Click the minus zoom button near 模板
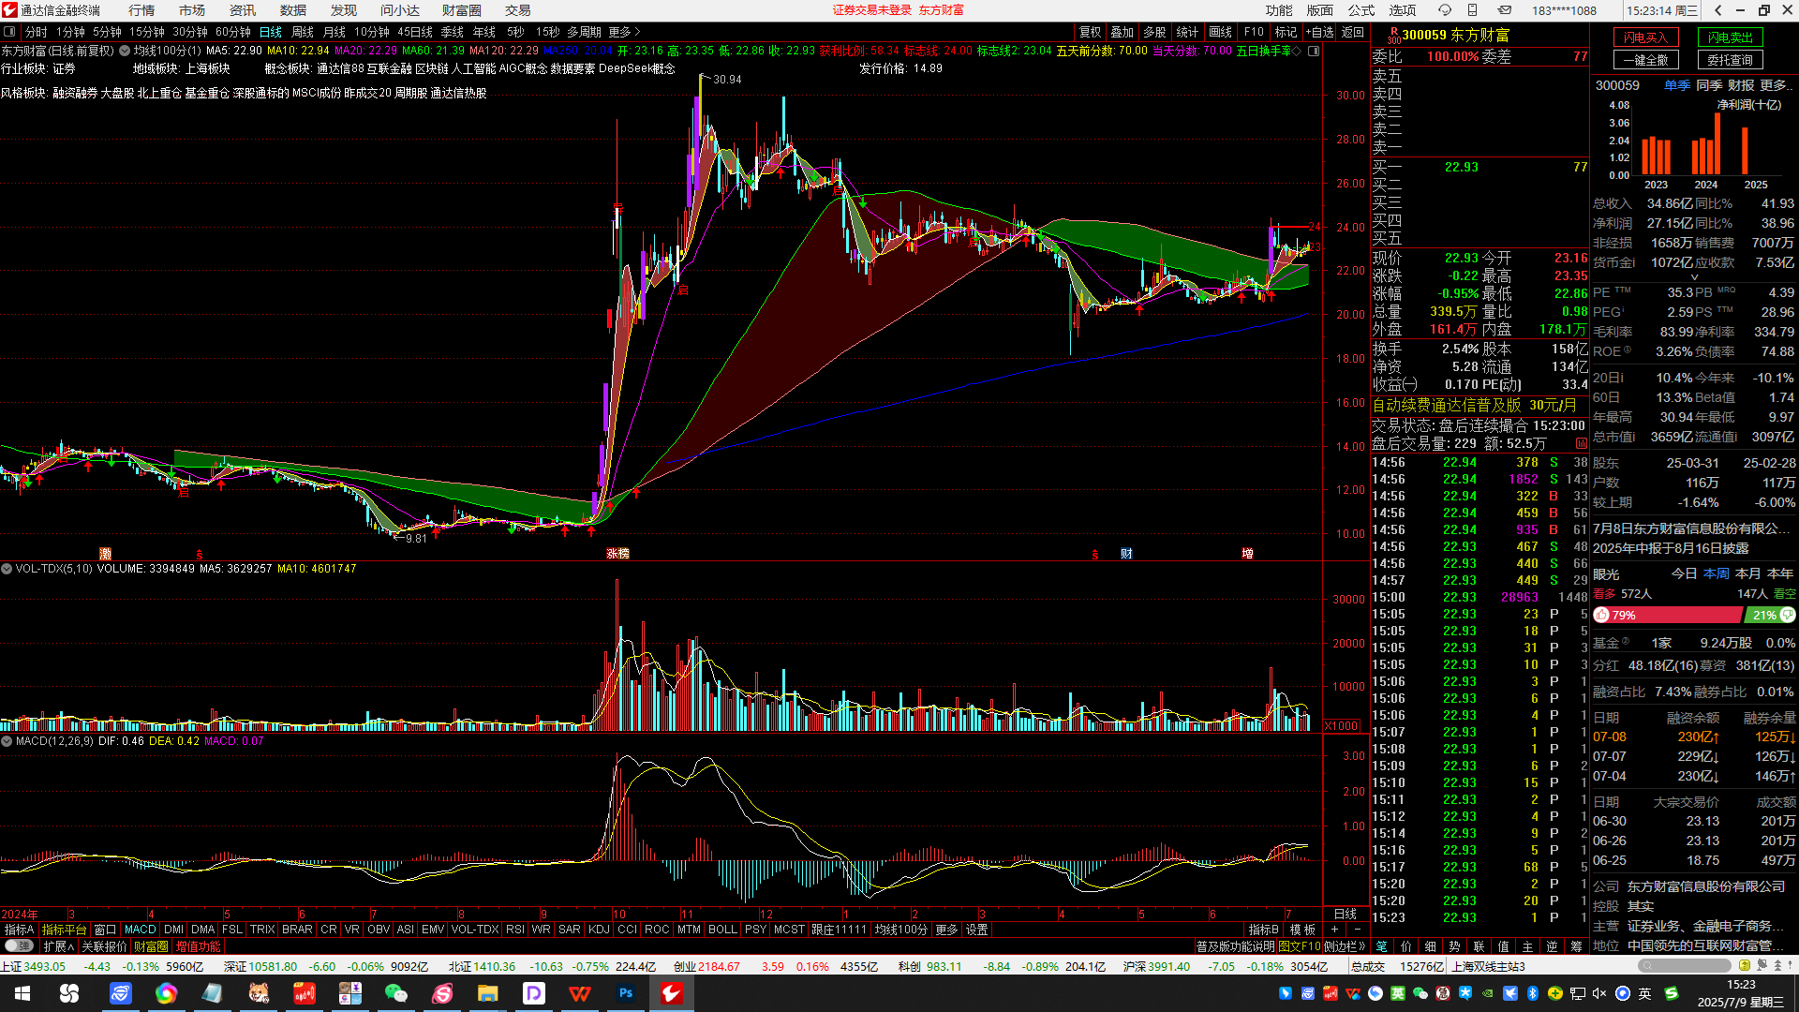The height and width of the screenshot is (1012, 1799). (x=1358, y=930)
